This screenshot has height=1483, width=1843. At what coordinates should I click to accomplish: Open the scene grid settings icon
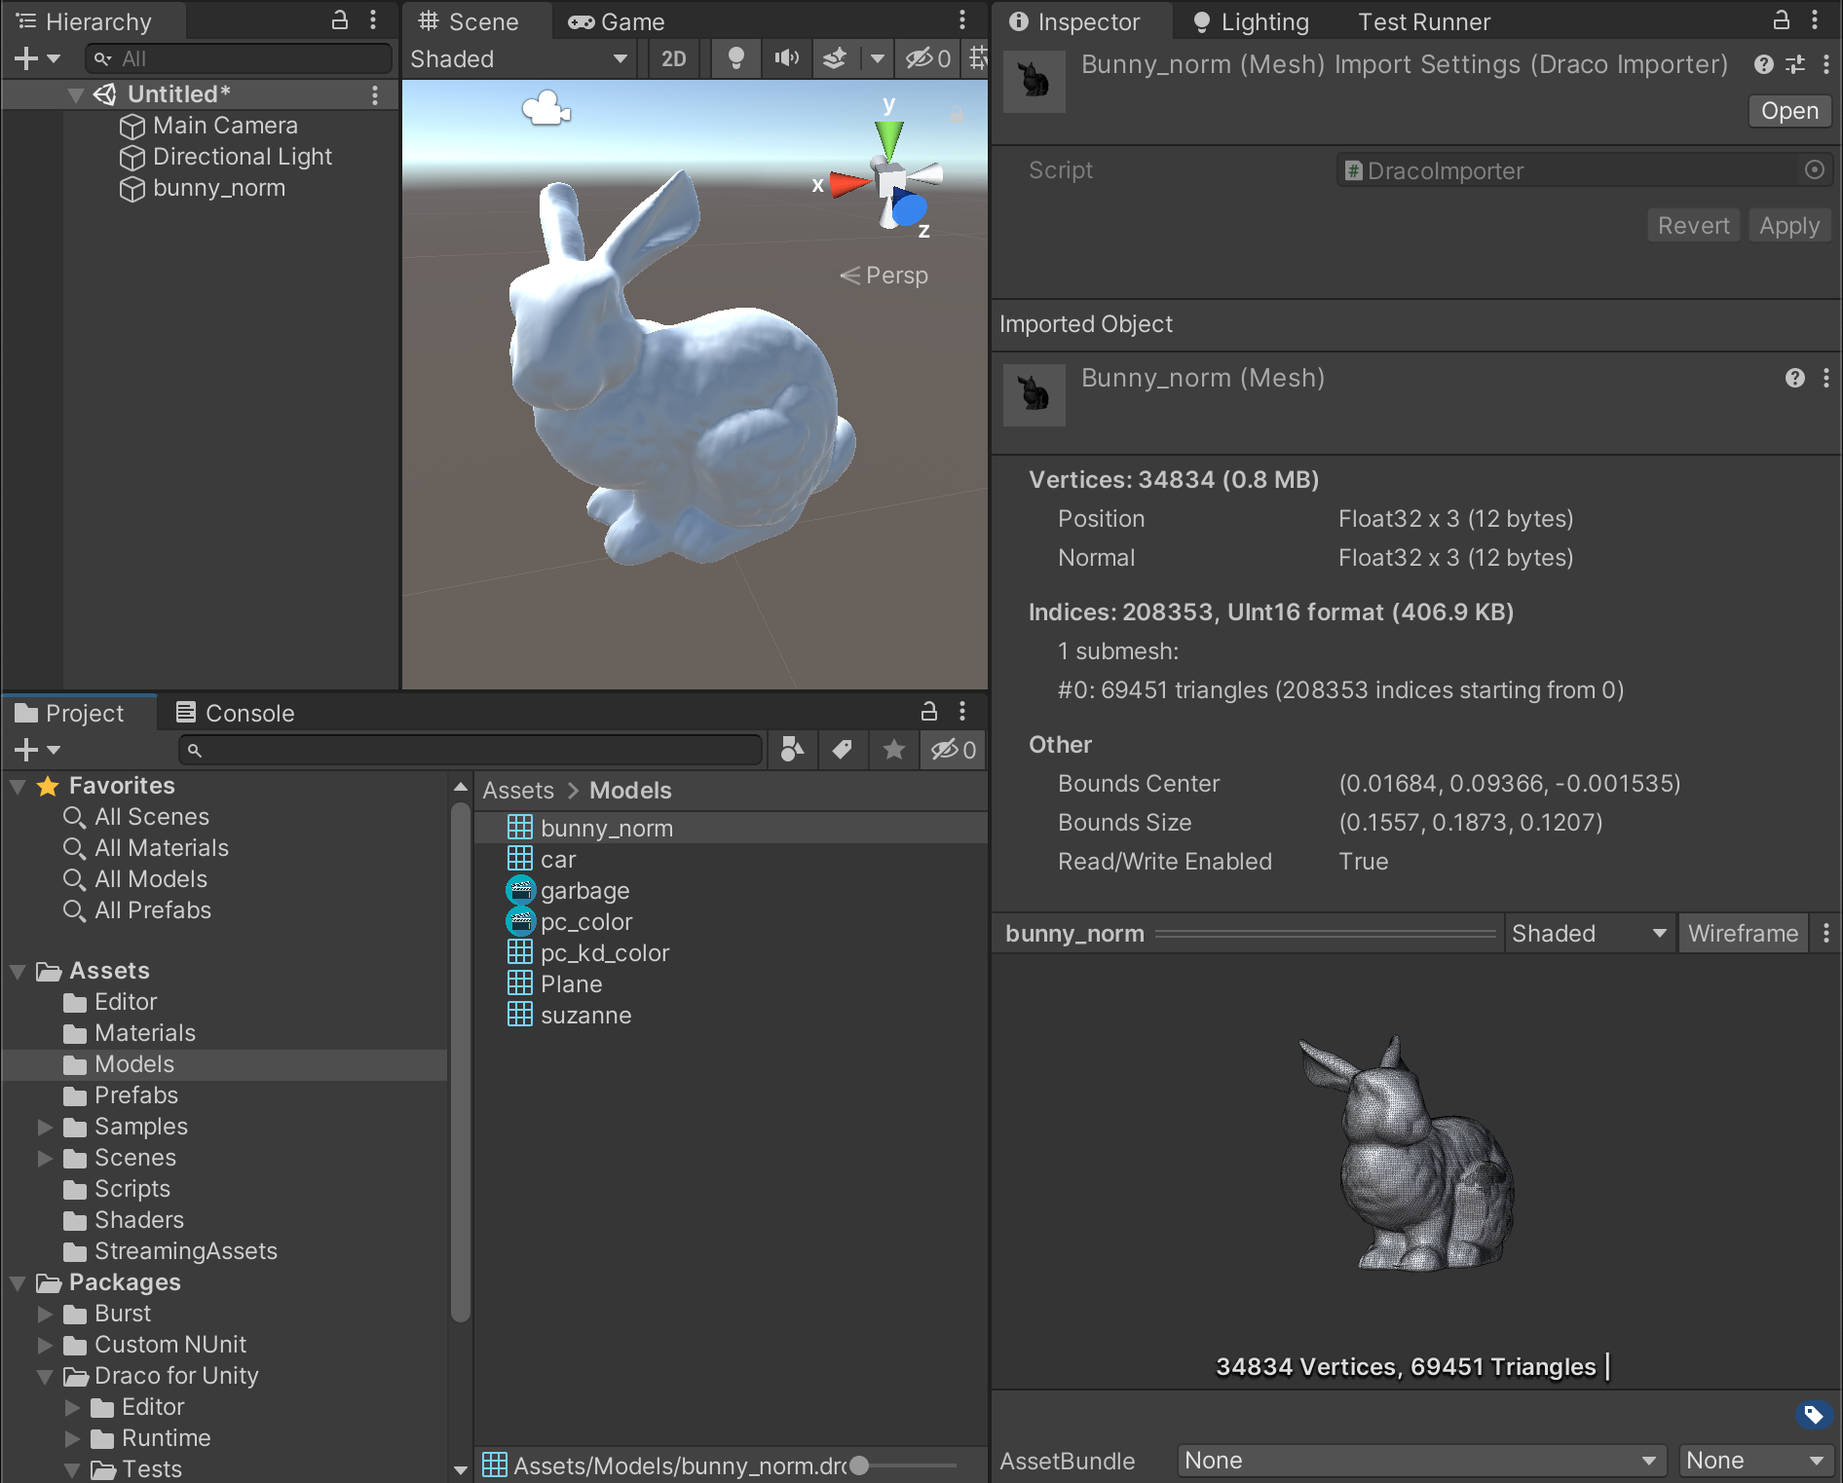tap(979, 58)
